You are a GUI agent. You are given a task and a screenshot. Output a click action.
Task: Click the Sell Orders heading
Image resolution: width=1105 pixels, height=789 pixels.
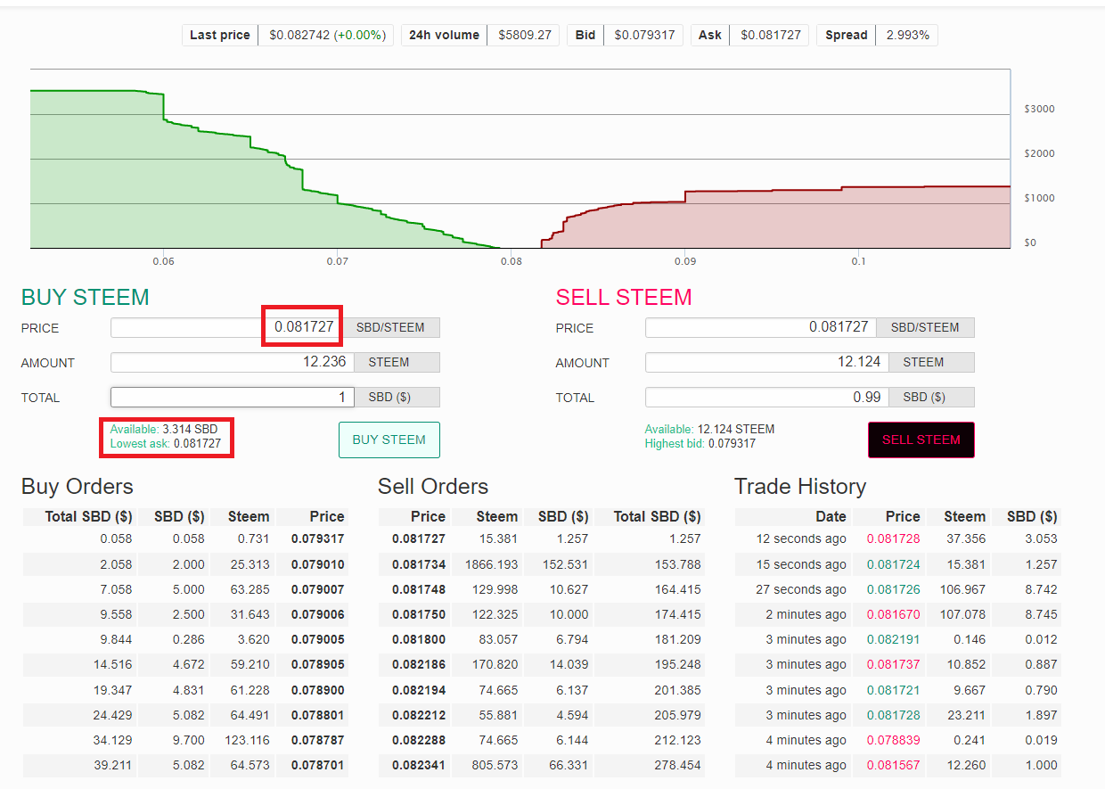click(x=433, y=487)
